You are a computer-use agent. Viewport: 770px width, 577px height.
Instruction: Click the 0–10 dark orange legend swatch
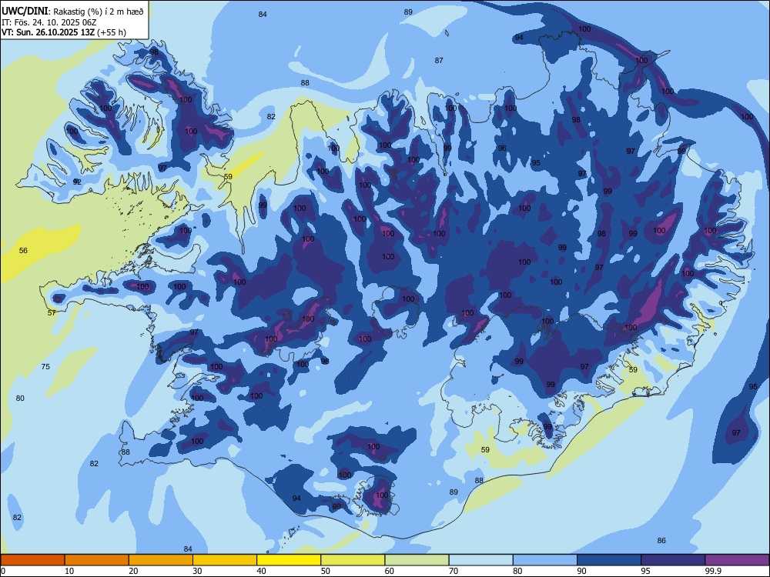32,560
